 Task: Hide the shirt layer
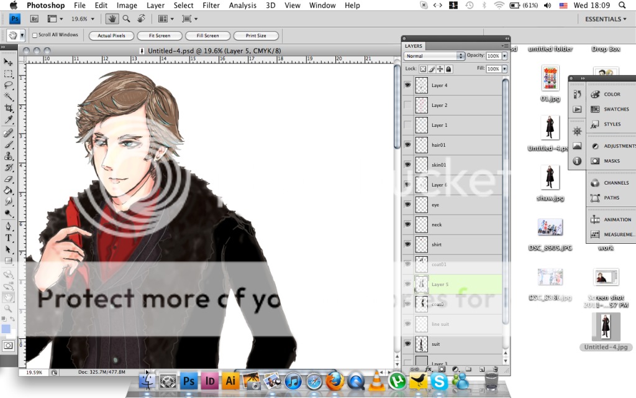(407, 244)
